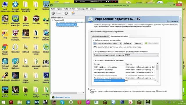Image resolution: width=186 pixels, height=105 pixels.
Task: Open Help and Support desktop shortcut
Action: point(5,63)
